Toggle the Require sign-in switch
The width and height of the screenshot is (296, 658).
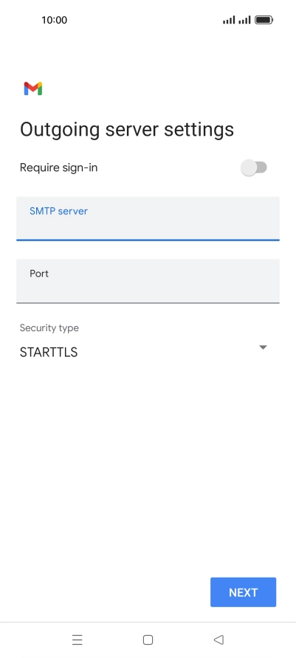coord(254,167)
